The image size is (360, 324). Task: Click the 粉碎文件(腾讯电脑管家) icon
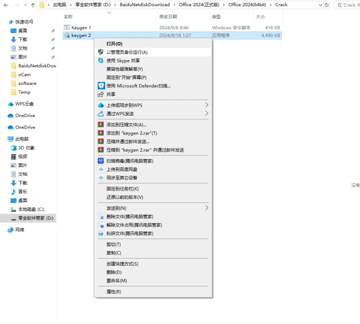101,233
